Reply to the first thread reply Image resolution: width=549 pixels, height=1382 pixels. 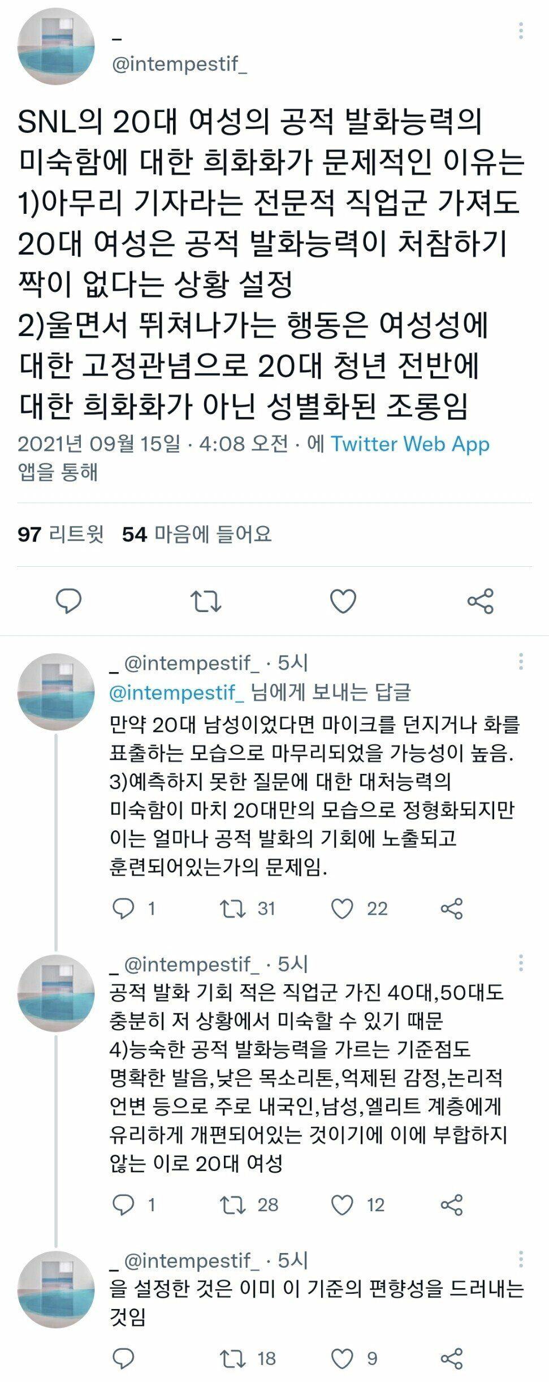tap(123, 909)
